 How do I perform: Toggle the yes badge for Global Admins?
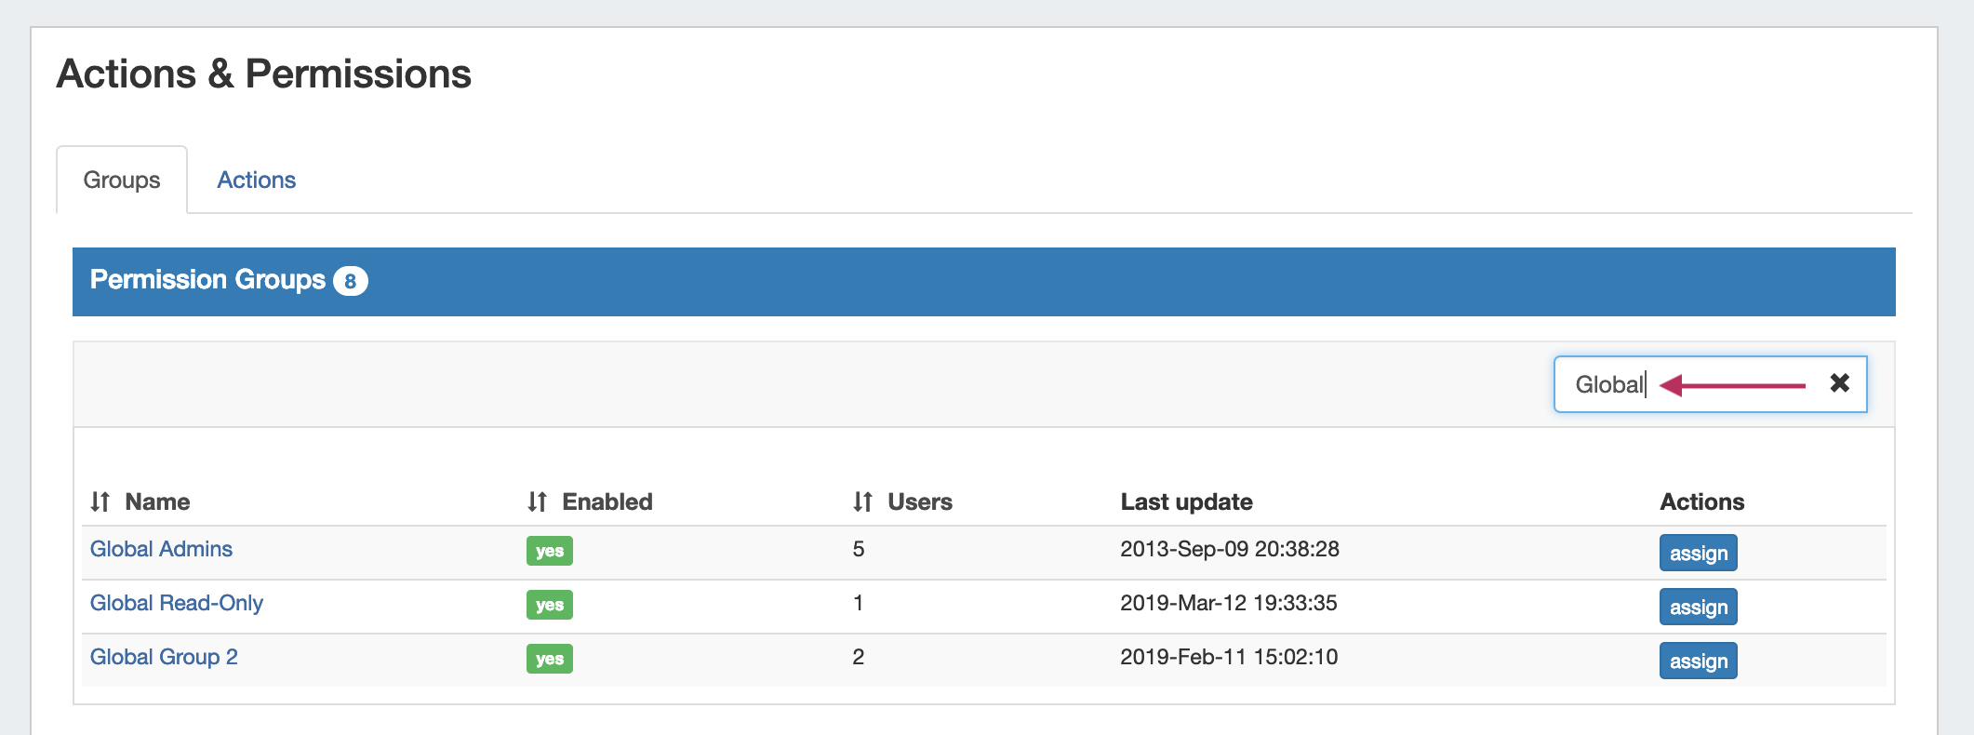pyautogui.click(x=549, y=551)
